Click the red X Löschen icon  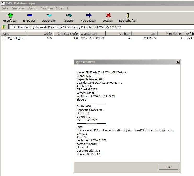coord(108,15)
